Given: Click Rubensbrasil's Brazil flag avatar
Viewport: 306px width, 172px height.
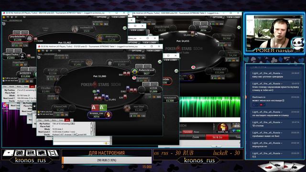Looking at the screenshot, I should tap(135, 72).
